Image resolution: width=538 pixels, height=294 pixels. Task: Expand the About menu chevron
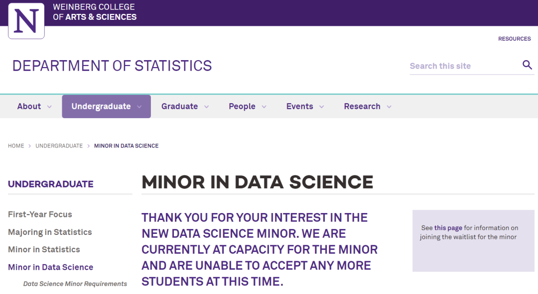point(49,107)
